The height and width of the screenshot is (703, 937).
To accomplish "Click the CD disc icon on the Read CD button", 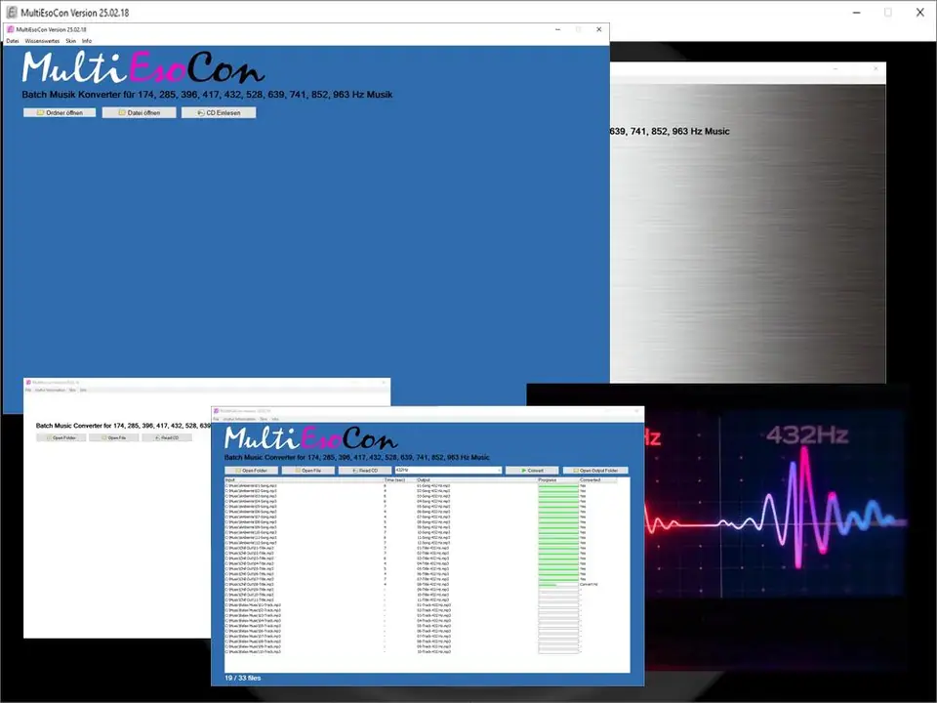I will pyautogui.click(x=355, y=470).
